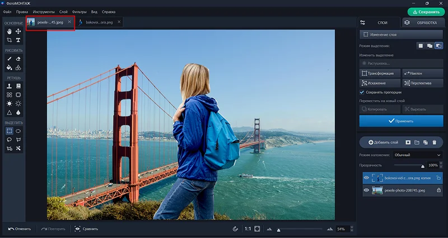Viewport: 448px width, 238px height.
Task: Select the Magnetic lasso tool
Action: 10,149
